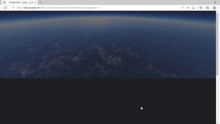
Task: Click the scrollbar down arrow
Action: [x=217, y=123]
